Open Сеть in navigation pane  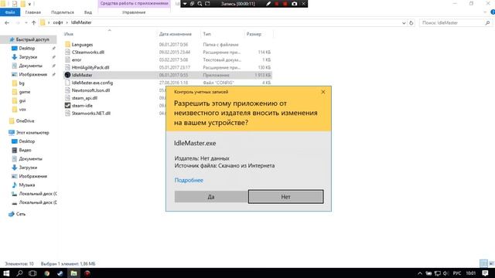21,214
